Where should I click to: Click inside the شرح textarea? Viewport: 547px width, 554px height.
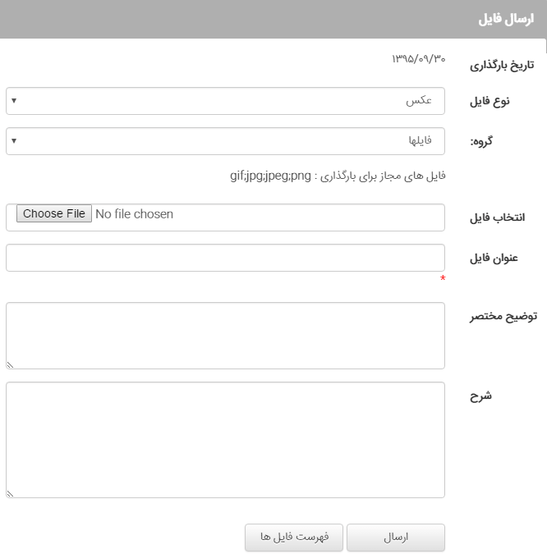pyautogui.click(x=225, y=439)
